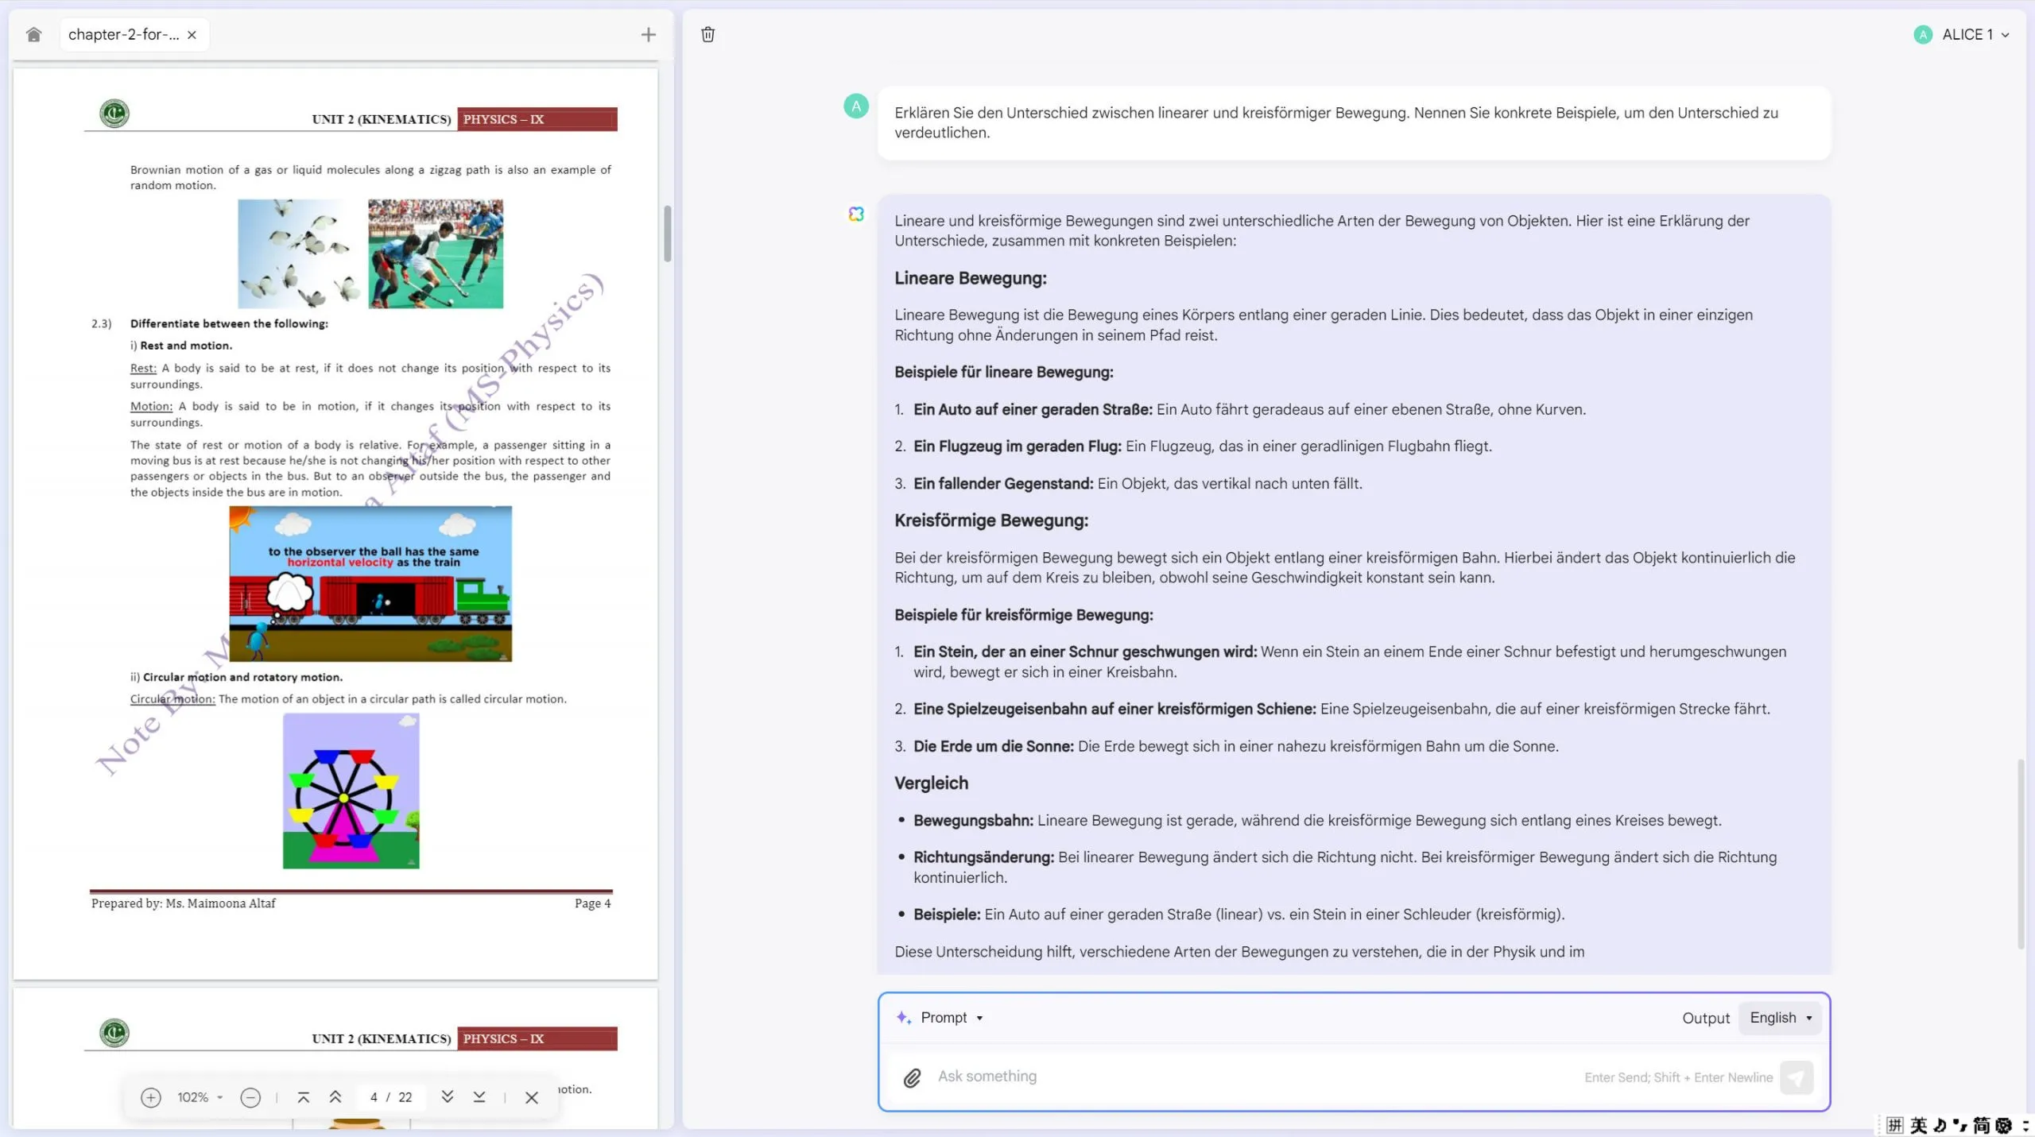Click the add new tab plus icon
The width and height of the screenshot is (2035, 1137).
pyautogui.click(x=647, y=33)
